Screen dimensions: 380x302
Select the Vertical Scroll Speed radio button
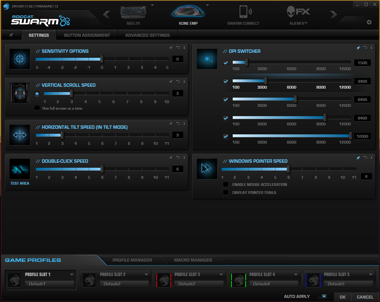pos(37,94)
